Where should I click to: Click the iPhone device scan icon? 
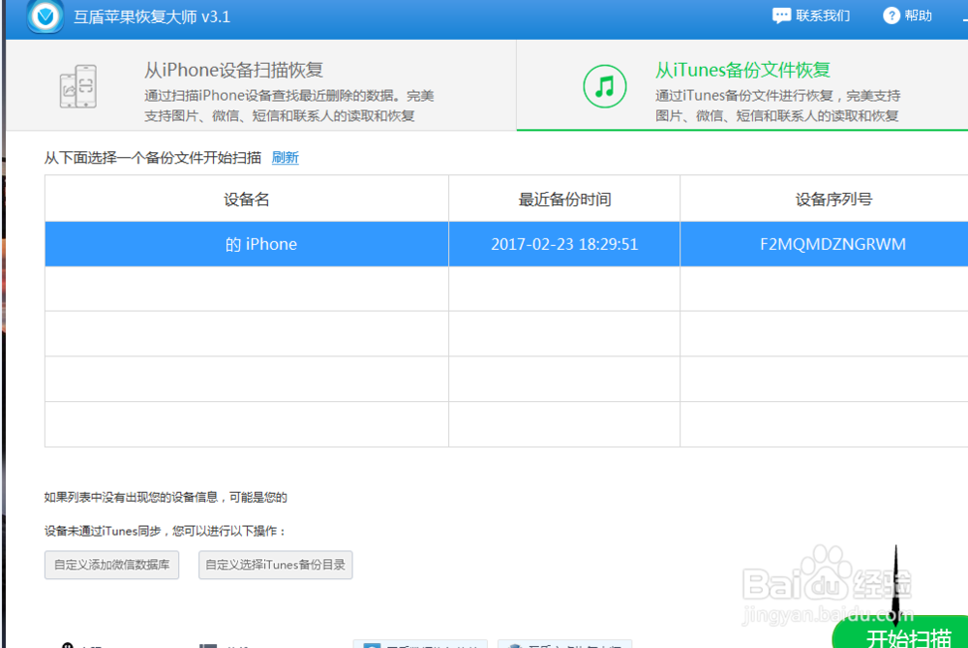(x=78, y=86)
